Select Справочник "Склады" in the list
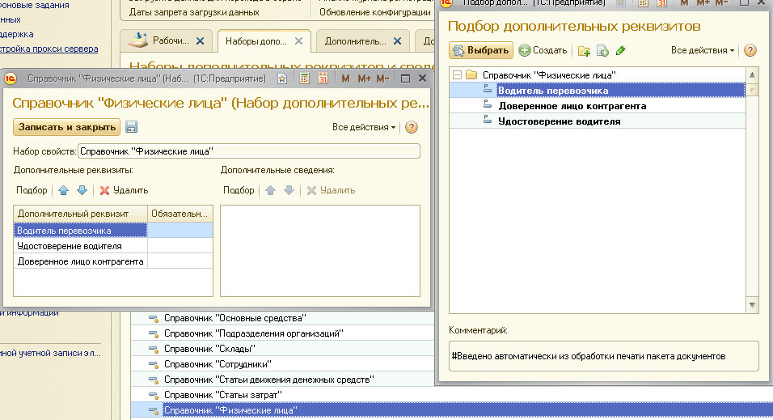Viewport: 773px width, 420px height. click(x=209, y=349)
